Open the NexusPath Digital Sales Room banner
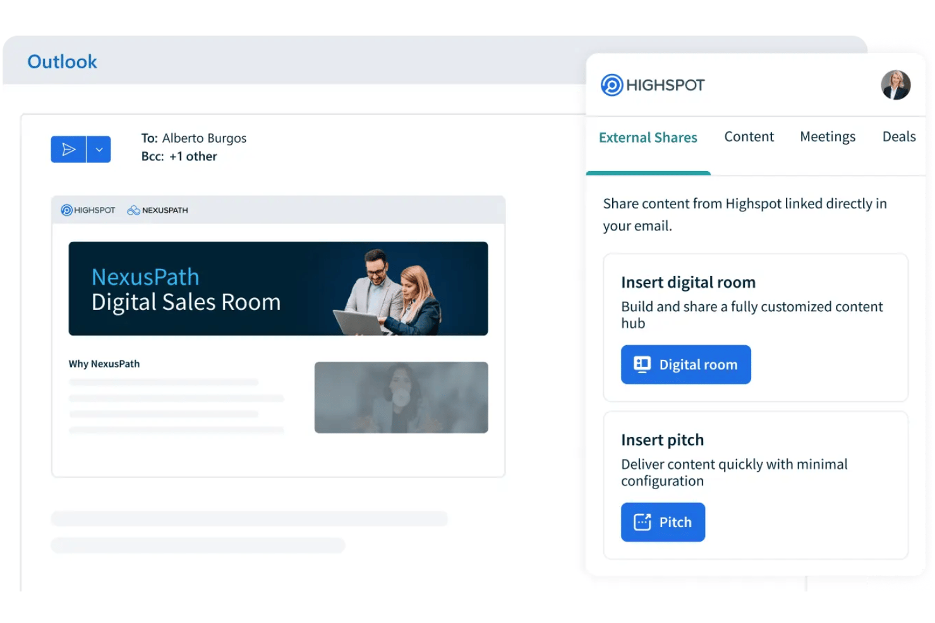935x623 pixels. [x=278, y=288]
